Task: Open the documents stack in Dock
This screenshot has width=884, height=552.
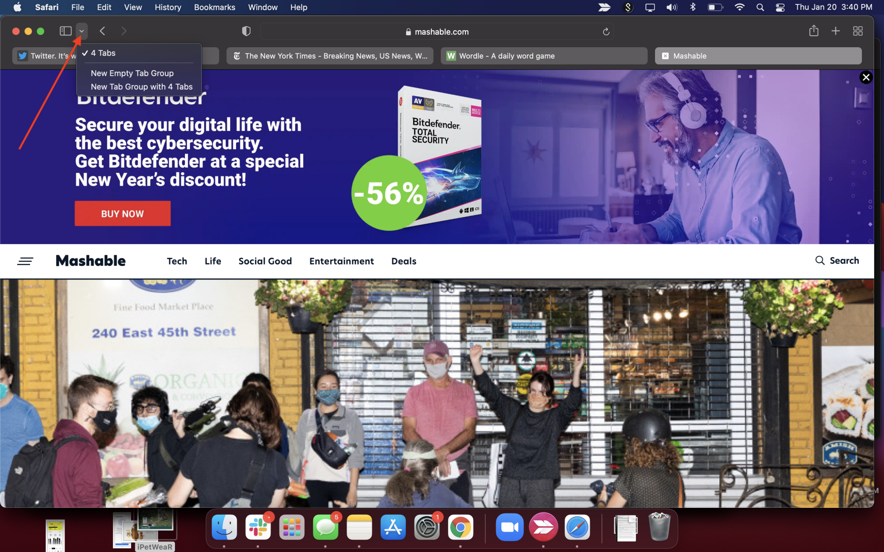Action: 625,528
